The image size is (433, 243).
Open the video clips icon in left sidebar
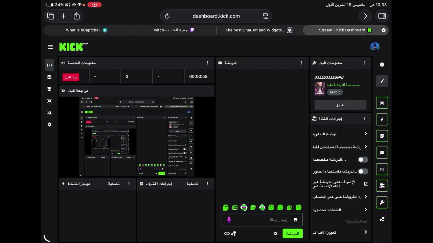[49, 101]
